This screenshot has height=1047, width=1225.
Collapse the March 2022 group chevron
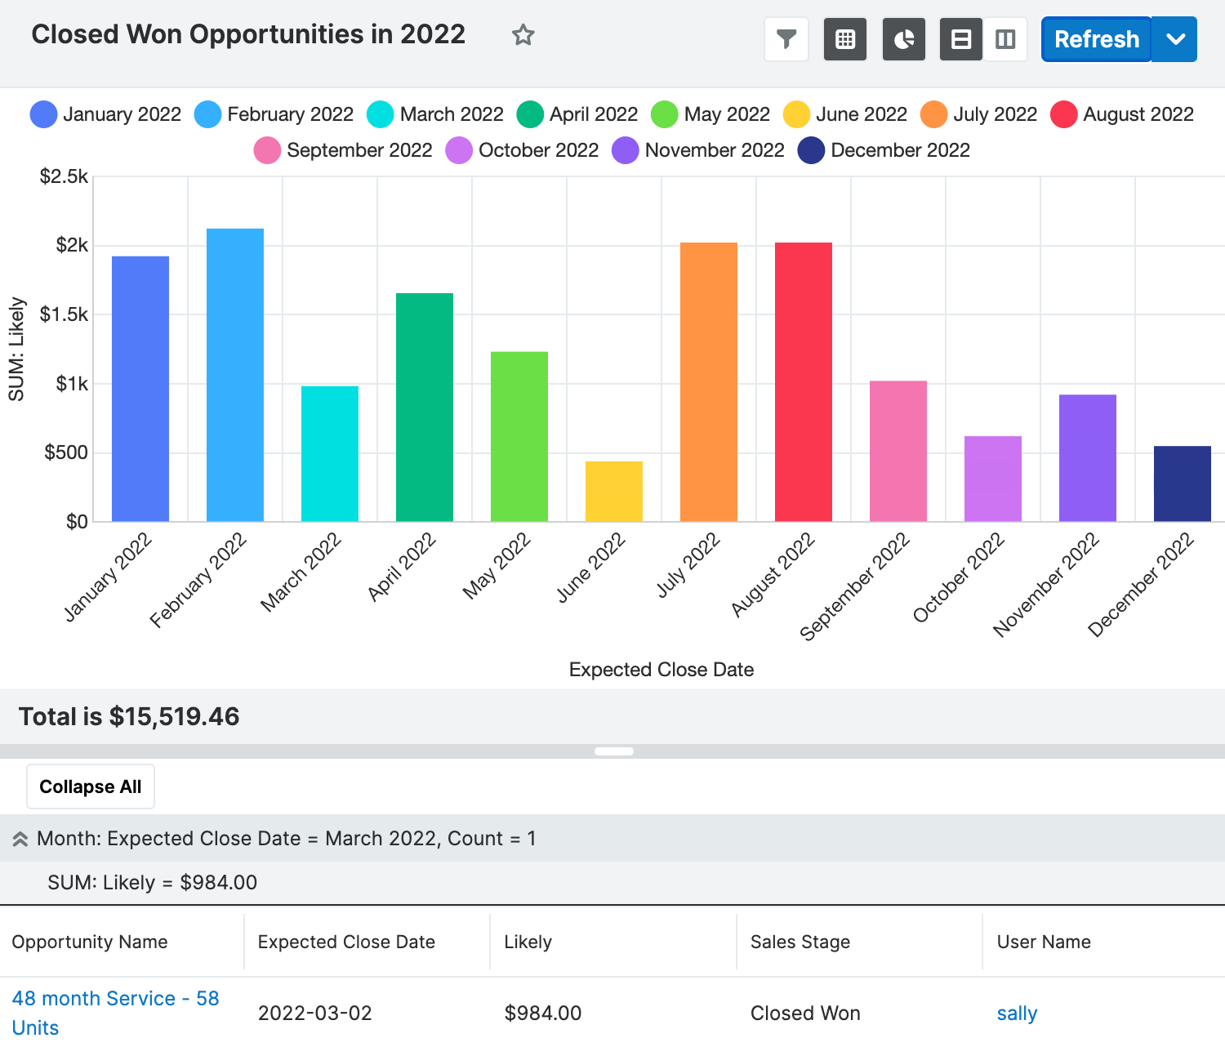pos(20,839)
